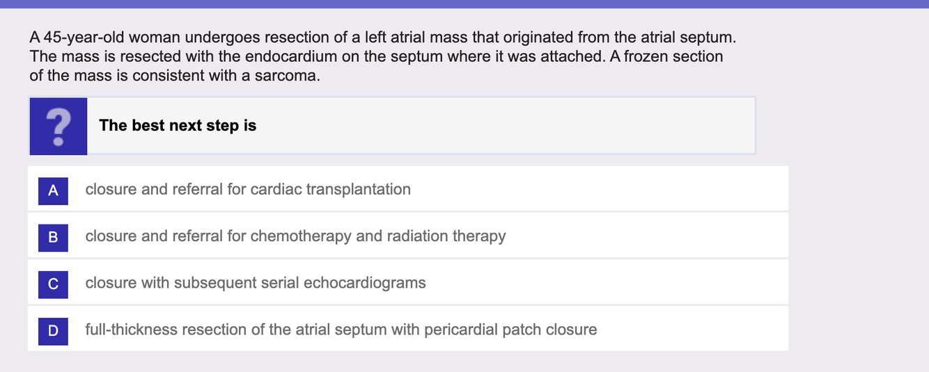Choose the chemotherapy and radiation therapy answer text
Screen dimensions: 929x372
tap(295, 236)
